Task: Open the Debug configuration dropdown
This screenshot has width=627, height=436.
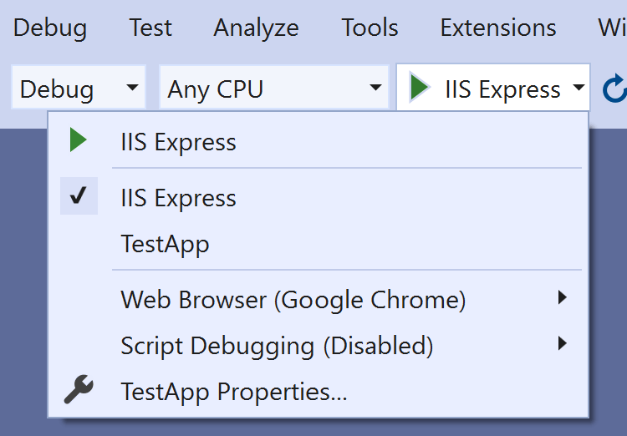Action: point(79,87)
